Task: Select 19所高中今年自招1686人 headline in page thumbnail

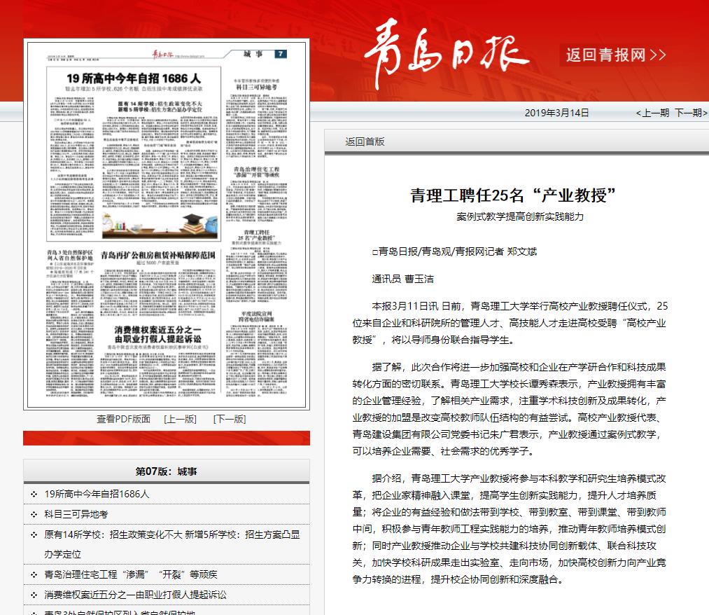Action: pos(134,78)
